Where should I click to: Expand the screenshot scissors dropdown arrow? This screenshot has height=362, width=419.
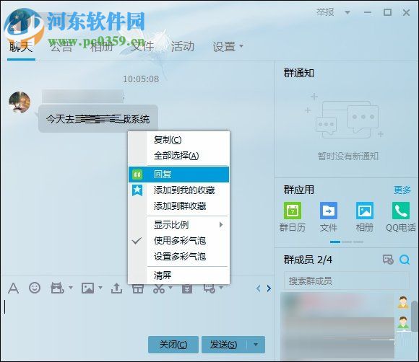point(170,287)
